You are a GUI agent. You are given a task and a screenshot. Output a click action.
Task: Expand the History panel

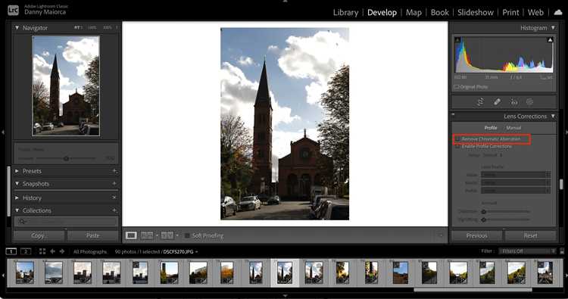pyautogui.click(x=17, y=198)
